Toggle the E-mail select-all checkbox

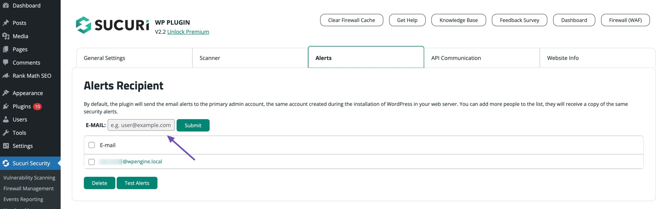pyautogui.click(x=91, y=145)
